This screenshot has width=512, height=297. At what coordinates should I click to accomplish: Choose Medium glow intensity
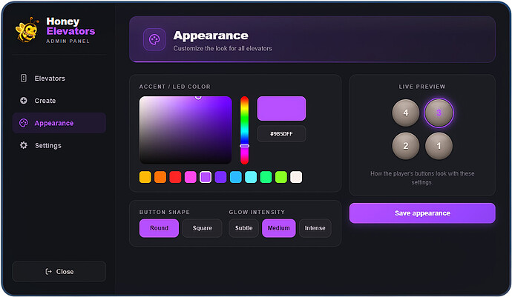tap(278, 228)
